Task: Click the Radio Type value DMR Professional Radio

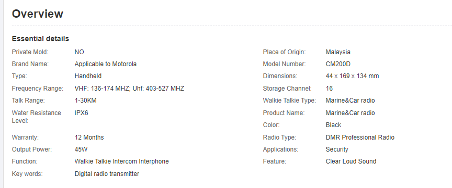Action: (x=360, y=137)
